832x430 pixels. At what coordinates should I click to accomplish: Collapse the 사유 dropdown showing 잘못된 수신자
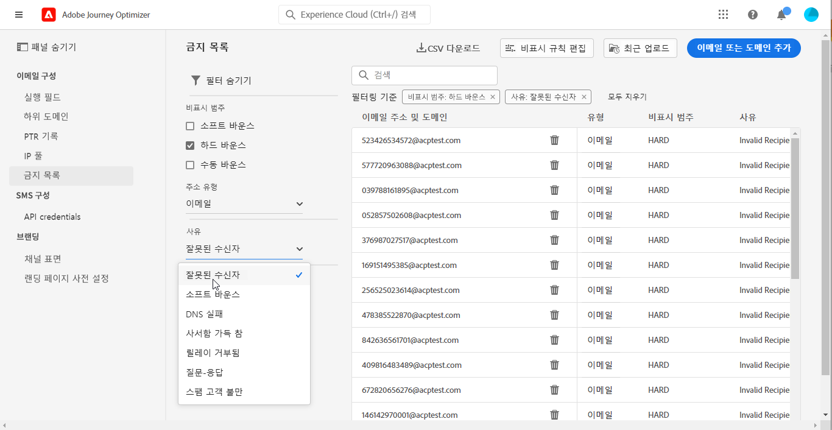[244, 249]
